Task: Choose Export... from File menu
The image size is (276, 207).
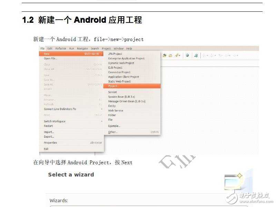Action: [x=49, y=137]
